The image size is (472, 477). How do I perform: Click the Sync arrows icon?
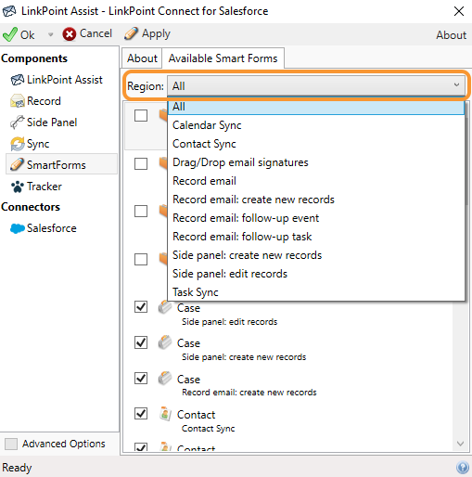[18, 144]
